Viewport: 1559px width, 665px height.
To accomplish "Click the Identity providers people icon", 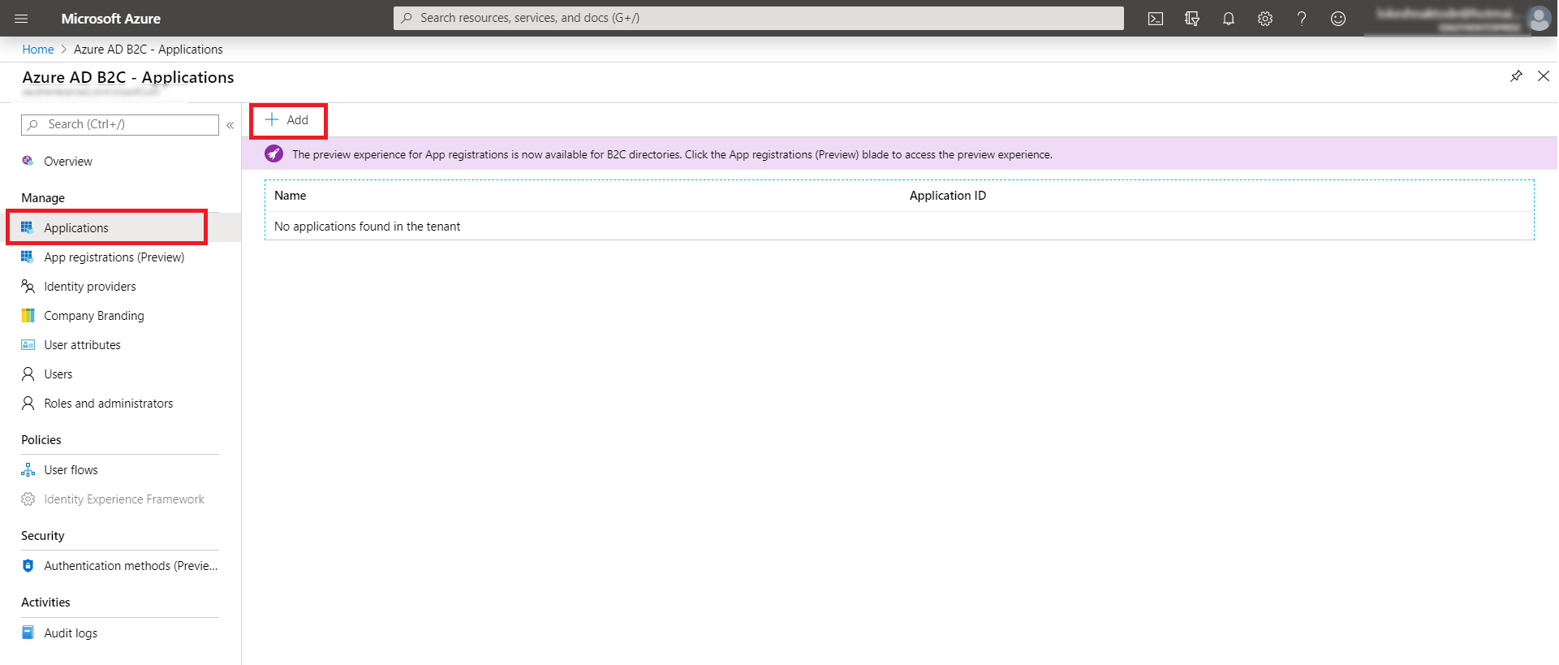I will pos(28,286).
